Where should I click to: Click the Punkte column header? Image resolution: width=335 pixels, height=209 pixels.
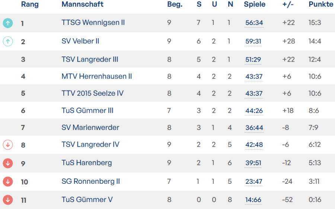click(x=321, y=4)
